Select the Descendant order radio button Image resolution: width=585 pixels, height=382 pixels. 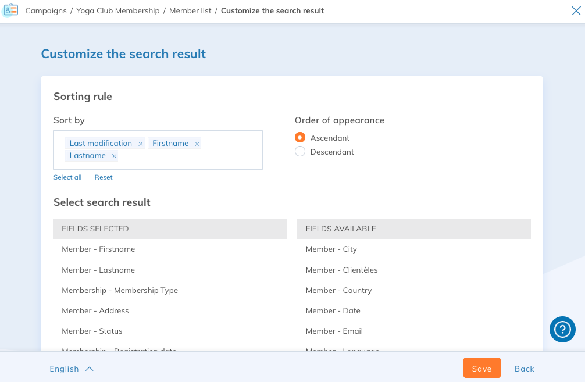[x=300, y=151]
